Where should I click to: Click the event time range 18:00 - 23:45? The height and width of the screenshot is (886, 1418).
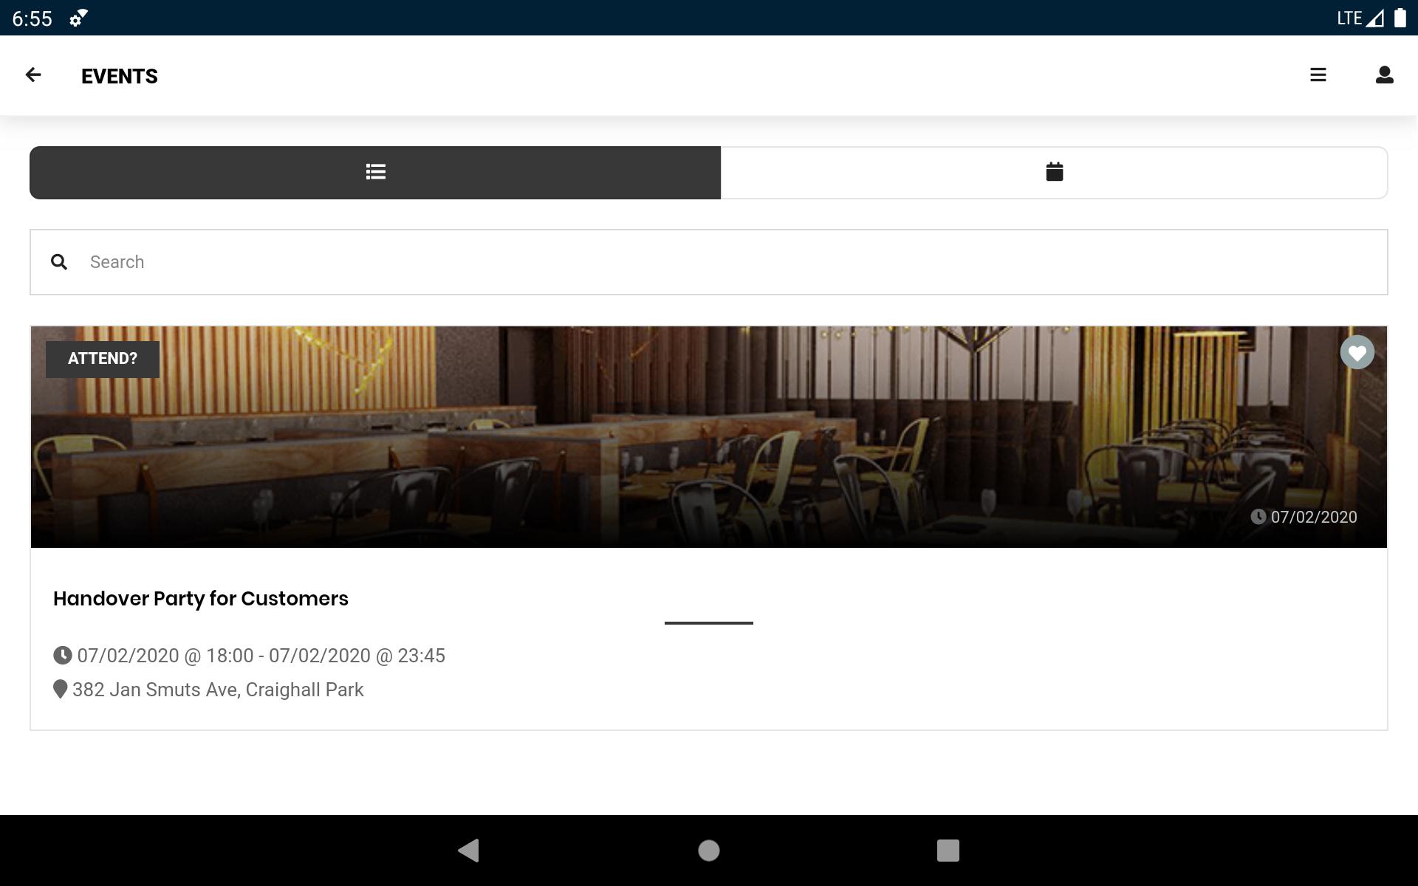tap(261, 656)
